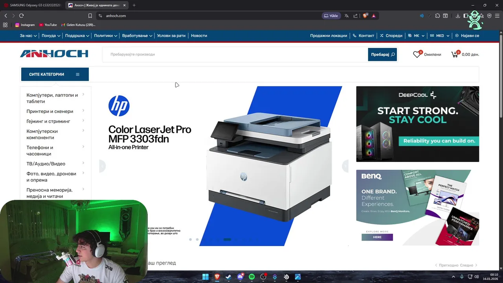Show the previous carousel slide
Viewport: 503px width, 283px height.
tap(103, 166)
